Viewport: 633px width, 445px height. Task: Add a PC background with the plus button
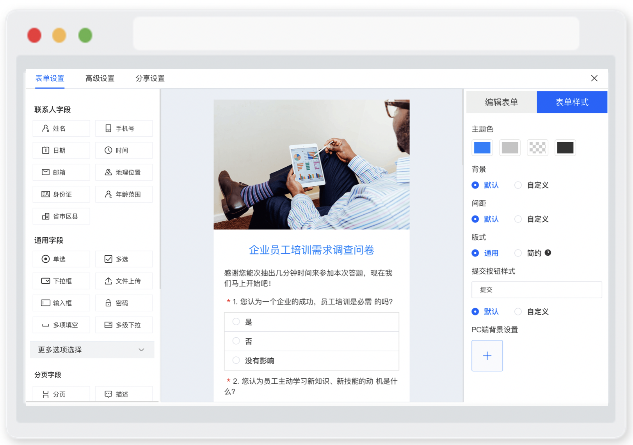(x=487, y=356)
